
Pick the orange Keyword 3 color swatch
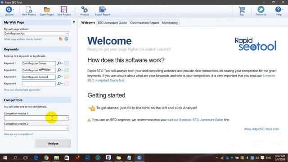tap(67, 77)
